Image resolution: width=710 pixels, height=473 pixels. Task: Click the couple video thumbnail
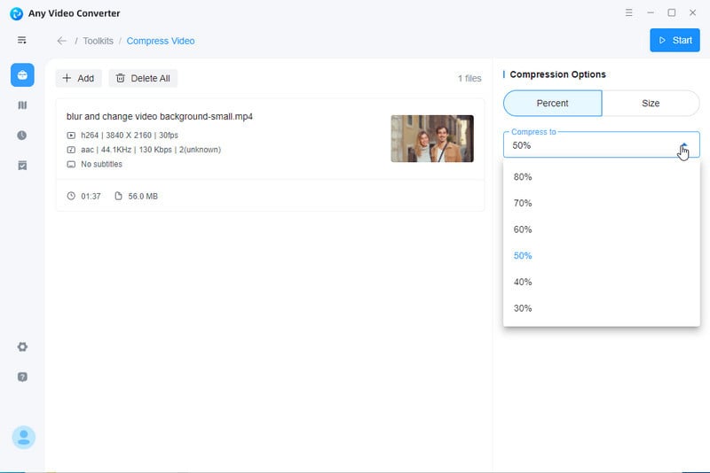(432, 138)
